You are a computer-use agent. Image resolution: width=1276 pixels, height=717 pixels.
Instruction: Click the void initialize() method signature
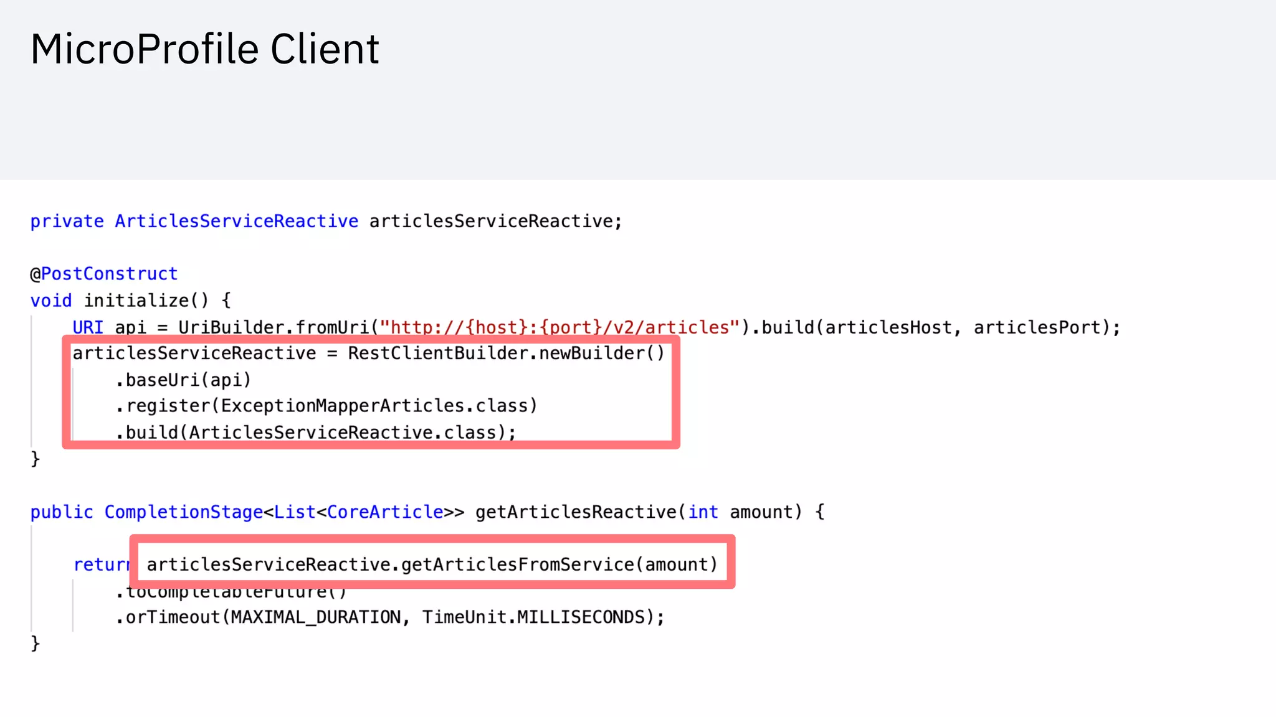pyautogui.click(x=130, y=301)
